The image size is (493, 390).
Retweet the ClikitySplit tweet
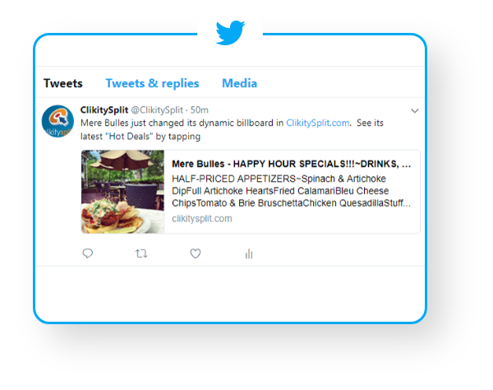pos(141,253)
